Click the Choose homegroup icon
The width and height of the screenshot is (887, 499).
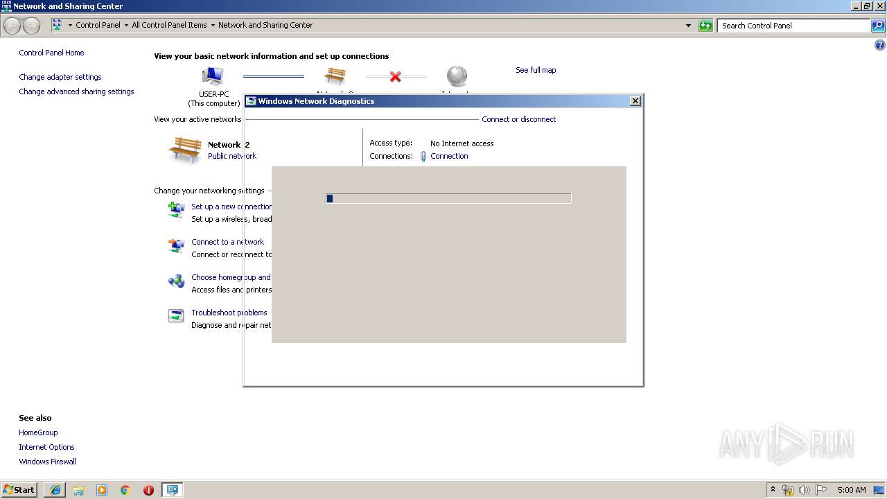177,281
